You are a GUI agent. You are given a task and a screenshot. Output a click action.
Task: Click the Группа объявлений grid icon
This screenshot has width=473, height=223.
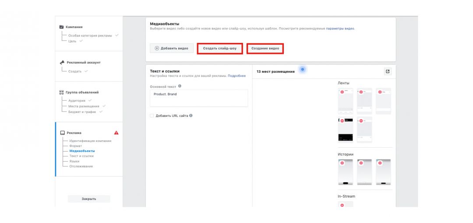pyautogui.click(x=62, y=92)
